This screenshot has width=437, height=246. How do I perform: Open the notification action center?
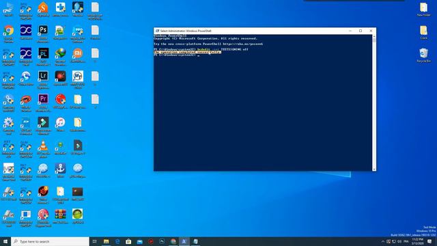coord(429,241)
